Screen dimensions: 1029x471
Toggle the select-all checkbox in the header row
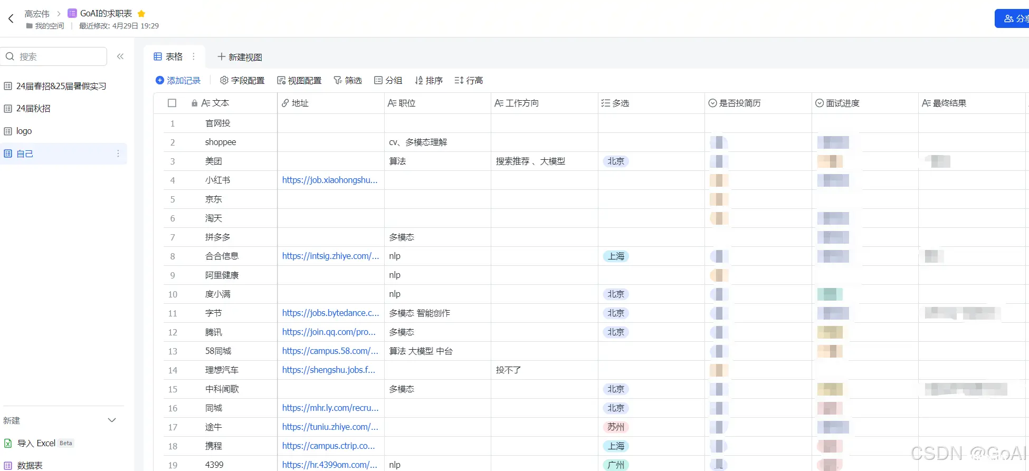(172, 103)
